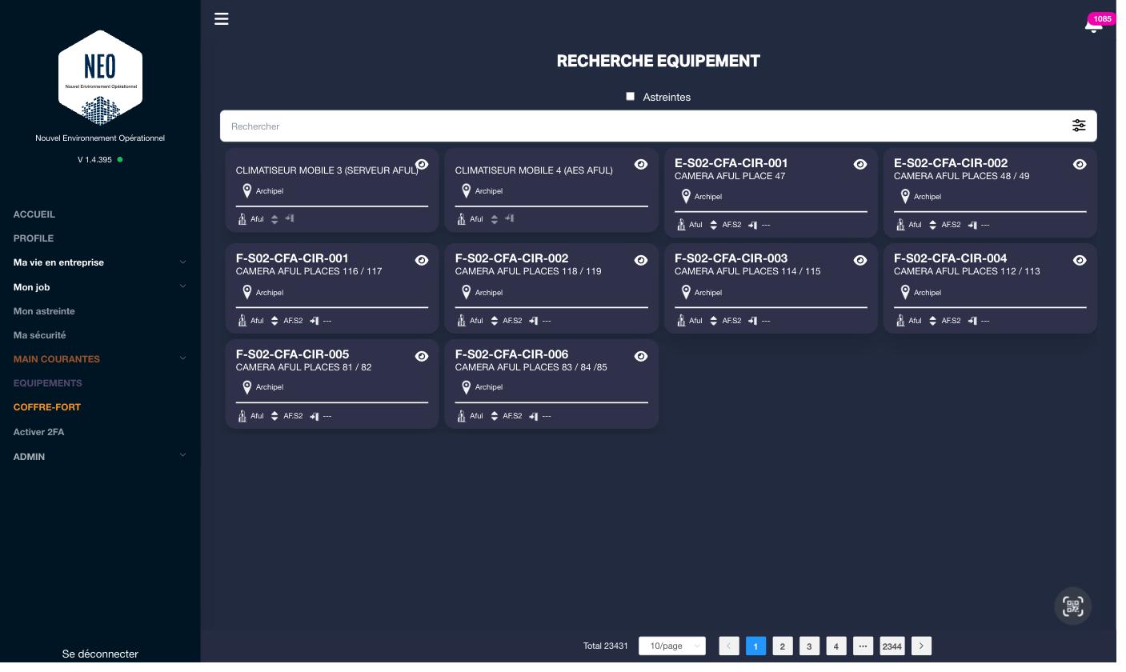
Task: Jump to last page 2344
Action: point(892,646)
